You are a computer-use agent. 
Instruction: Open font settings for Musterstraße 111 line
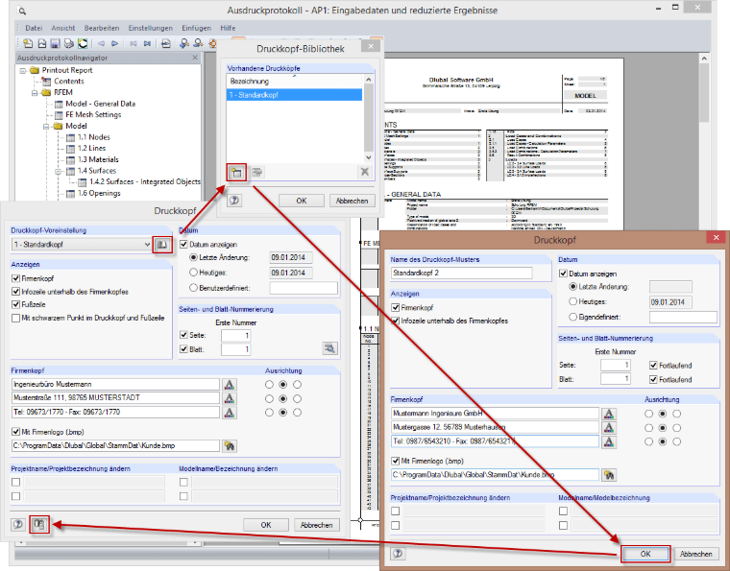coord(229,398)
